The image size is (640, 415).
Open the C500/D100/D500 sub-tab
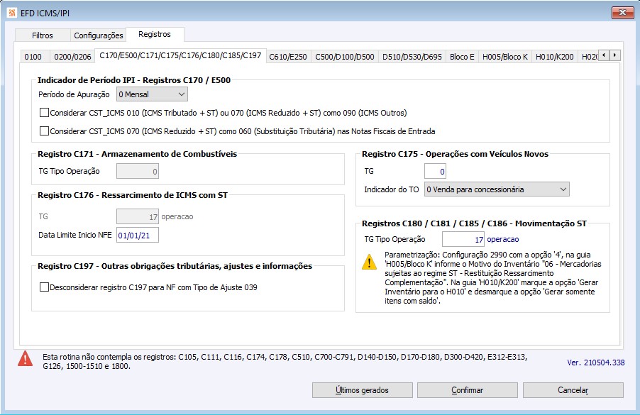(345, 57)
